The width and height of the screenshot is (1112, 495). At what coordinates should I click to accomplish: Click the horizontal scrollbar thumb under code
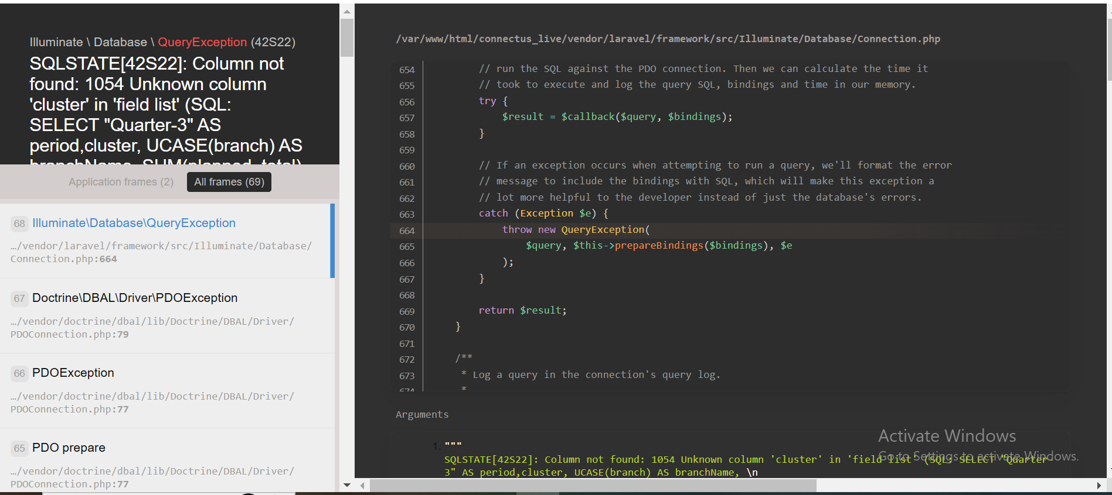593,485
